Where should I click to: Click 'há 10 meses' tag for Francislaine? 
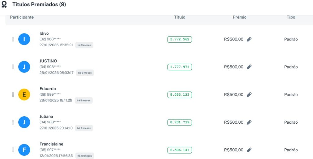point(85,156)
